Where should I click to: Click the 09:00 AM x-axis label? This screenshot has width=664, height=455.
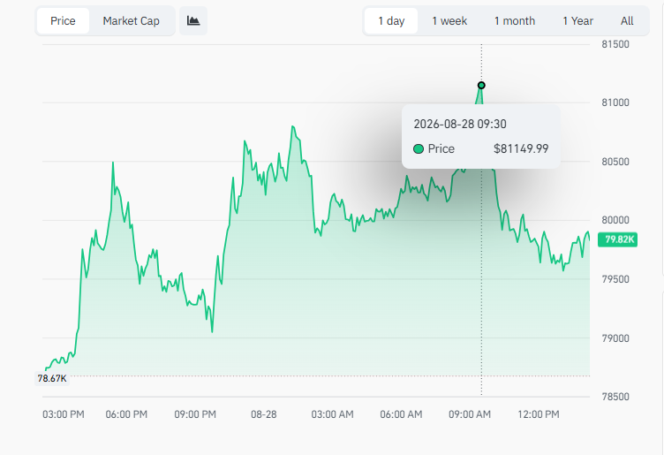[470, 414]
